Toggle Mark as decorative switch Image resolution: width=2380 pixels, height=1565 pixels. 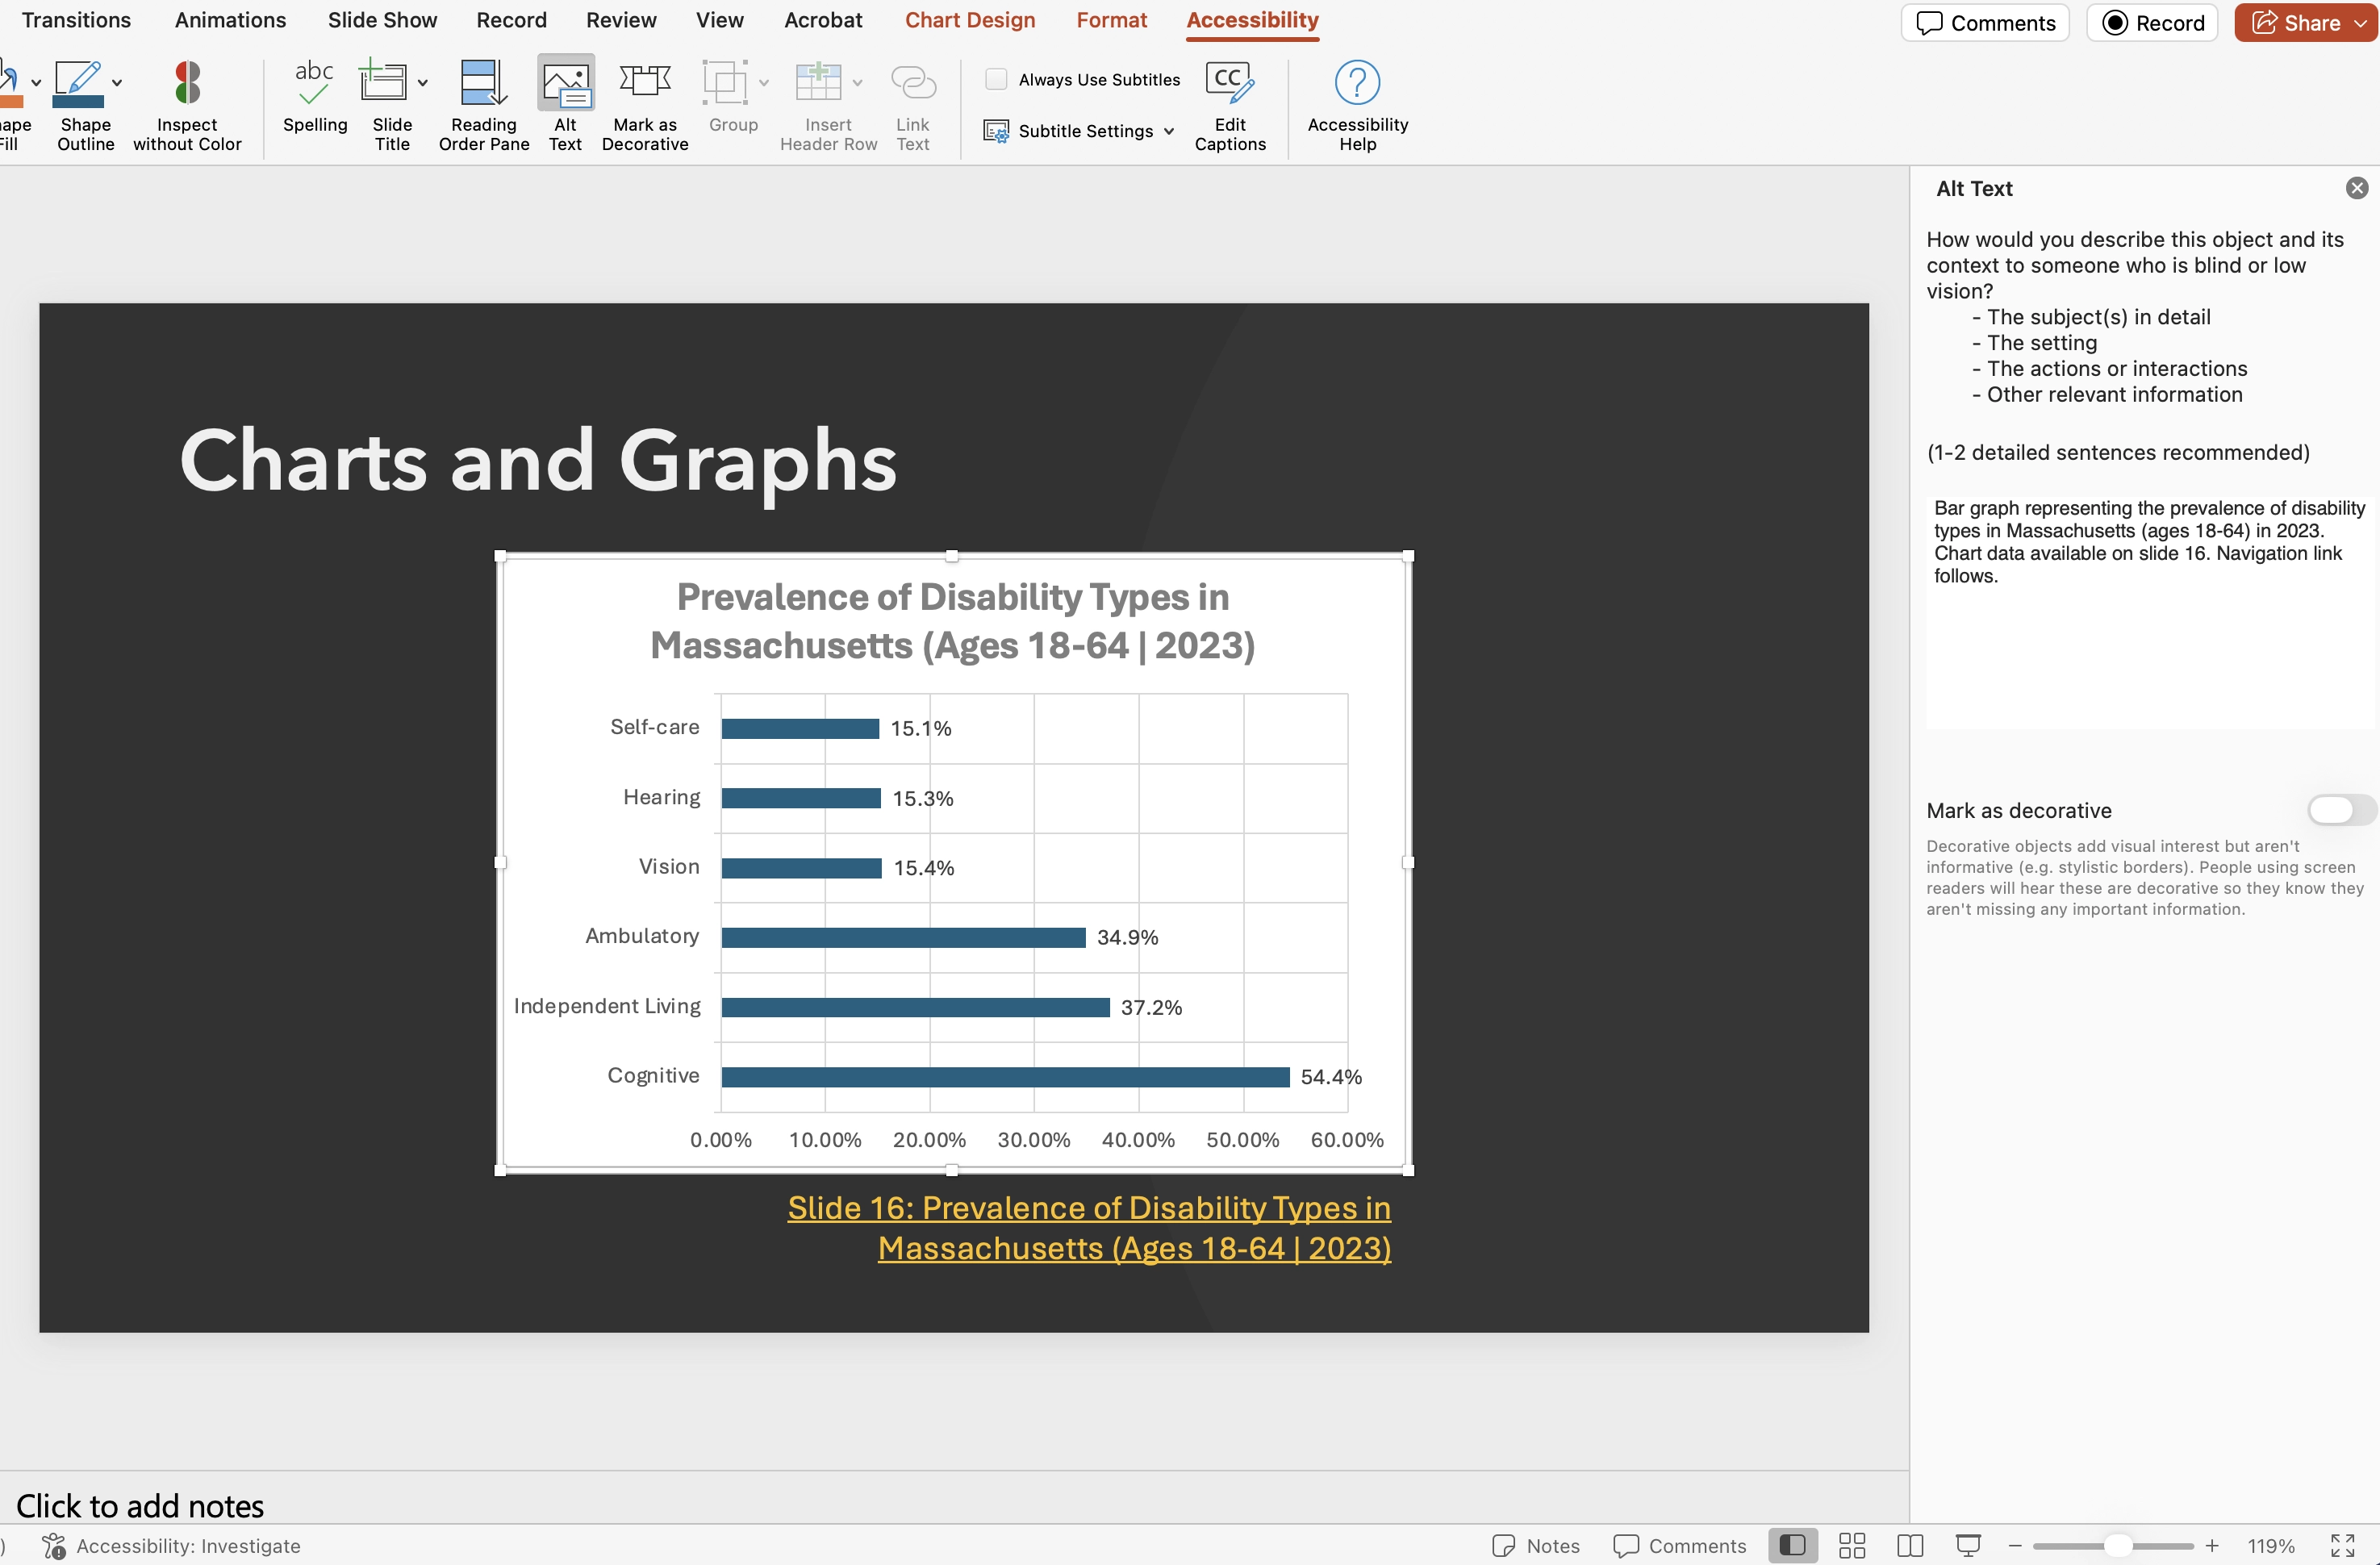coord(2341,810)
